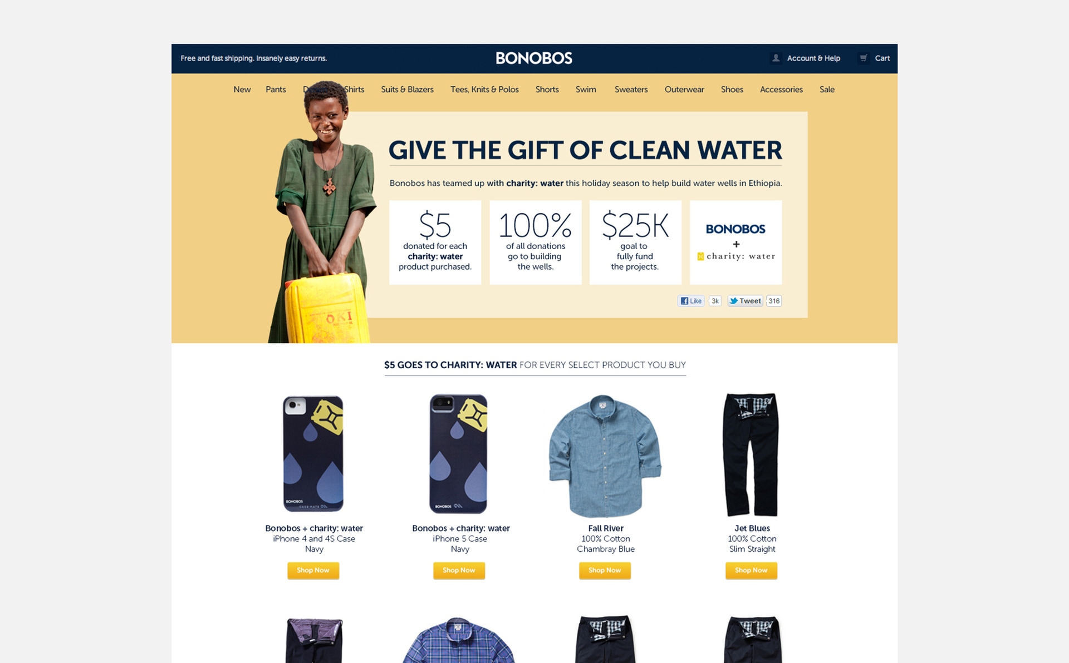Click the Jet Blues pants thumbnail
The image size is (1069, 663).
point(751,454)
